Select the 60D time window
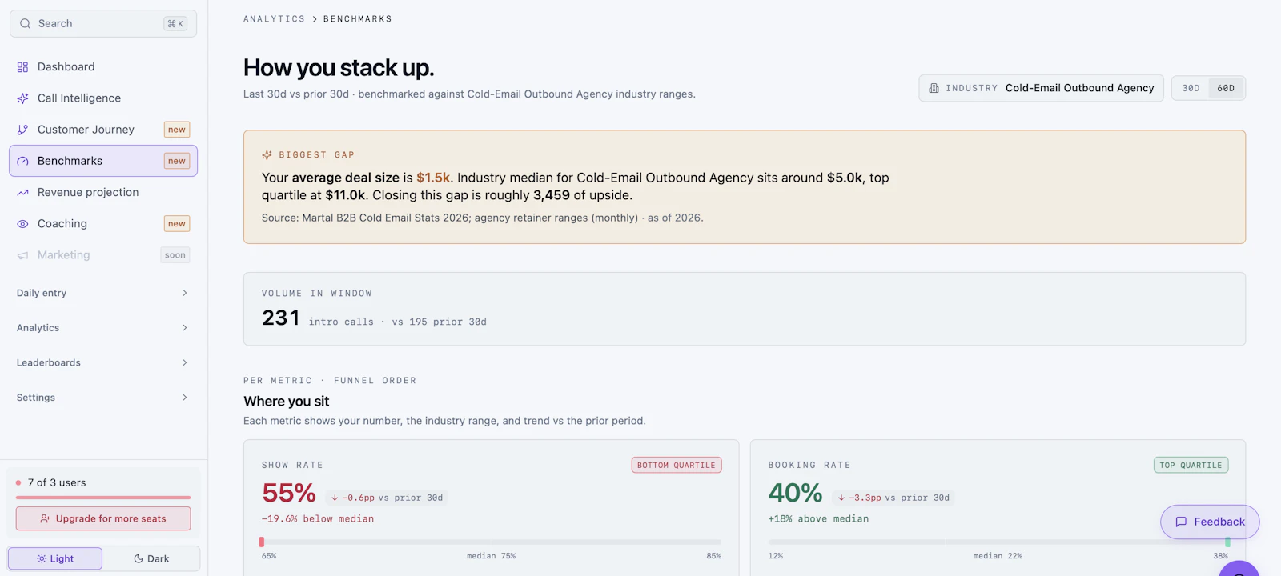 (1226, 88)
